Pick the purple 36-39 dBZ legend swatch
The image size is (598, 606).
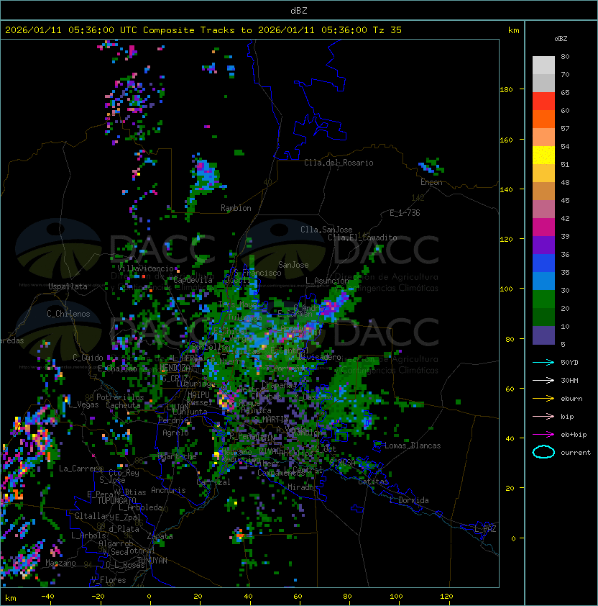click(x=543, y=245)
